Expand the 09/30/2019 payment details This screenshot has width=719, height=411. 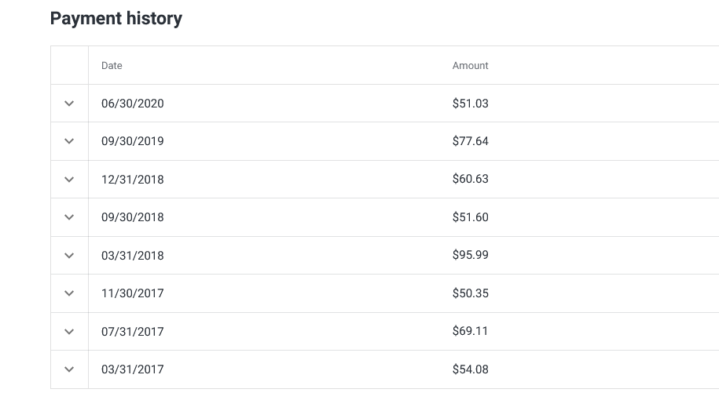pyautogui.click(x=69, y=141)
